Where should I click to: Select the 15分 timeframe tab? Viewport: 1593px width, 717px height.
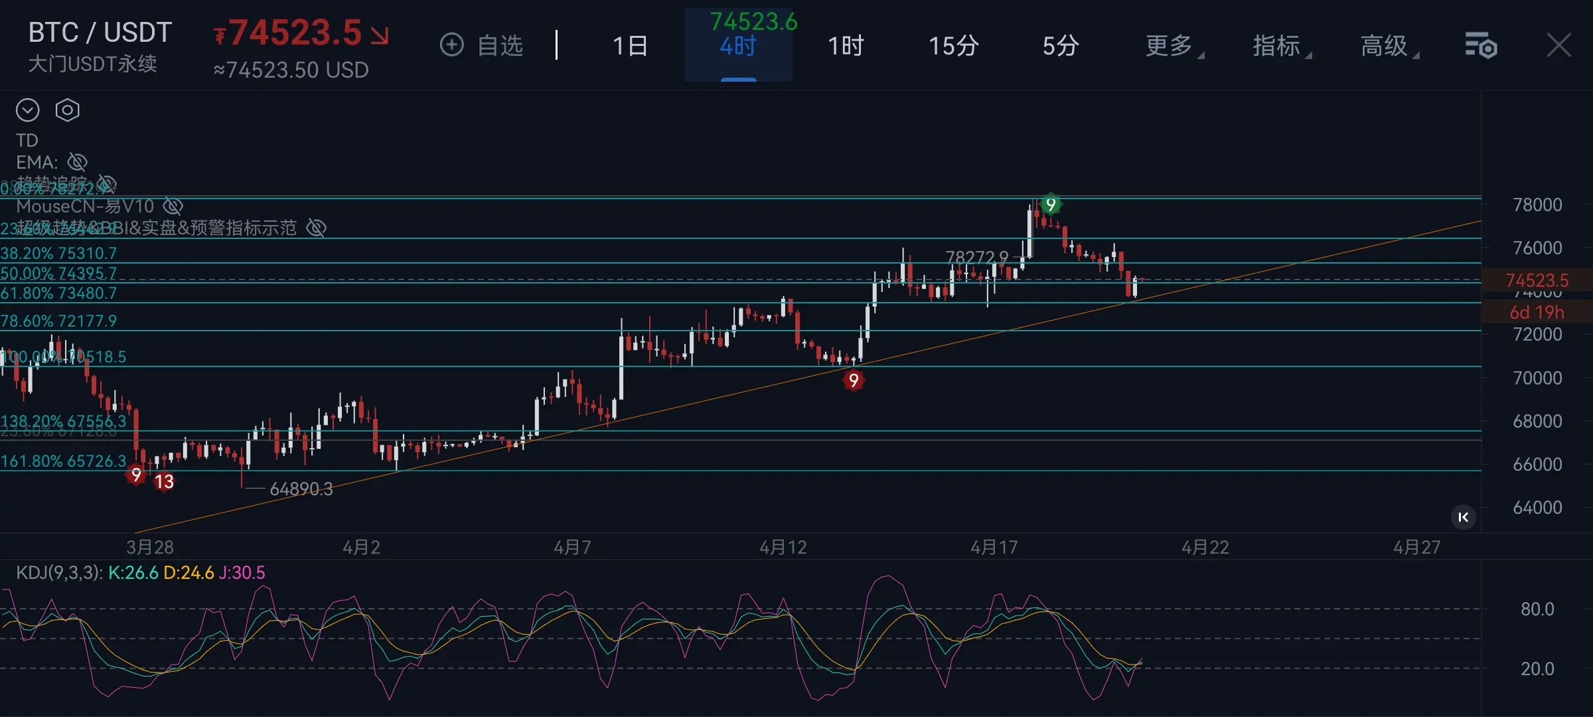[953, 46]
